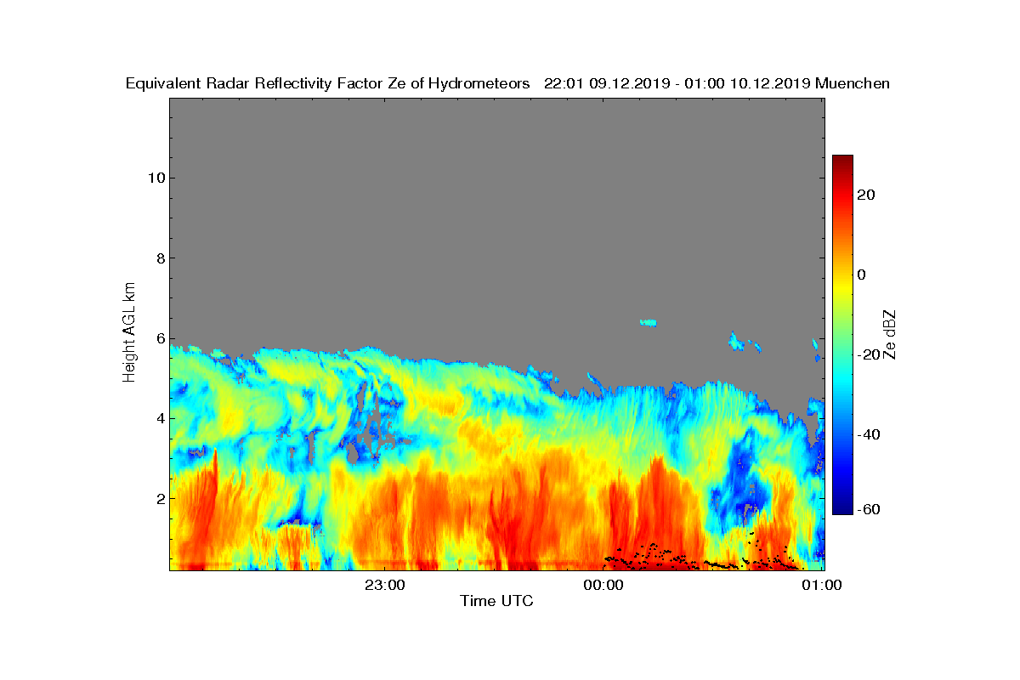Click the '20' colorbar tick label
Viewport: 1020px width, 680px height.
(867, 195)
